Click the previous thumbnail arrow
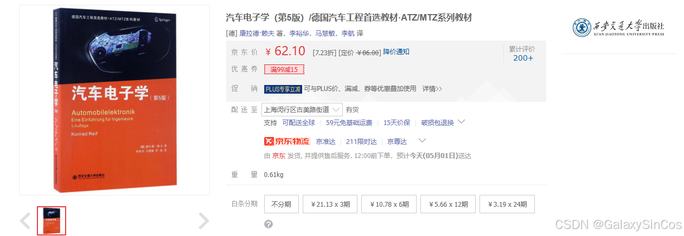This screenshot has width=684, height=236. coord(25,221)
